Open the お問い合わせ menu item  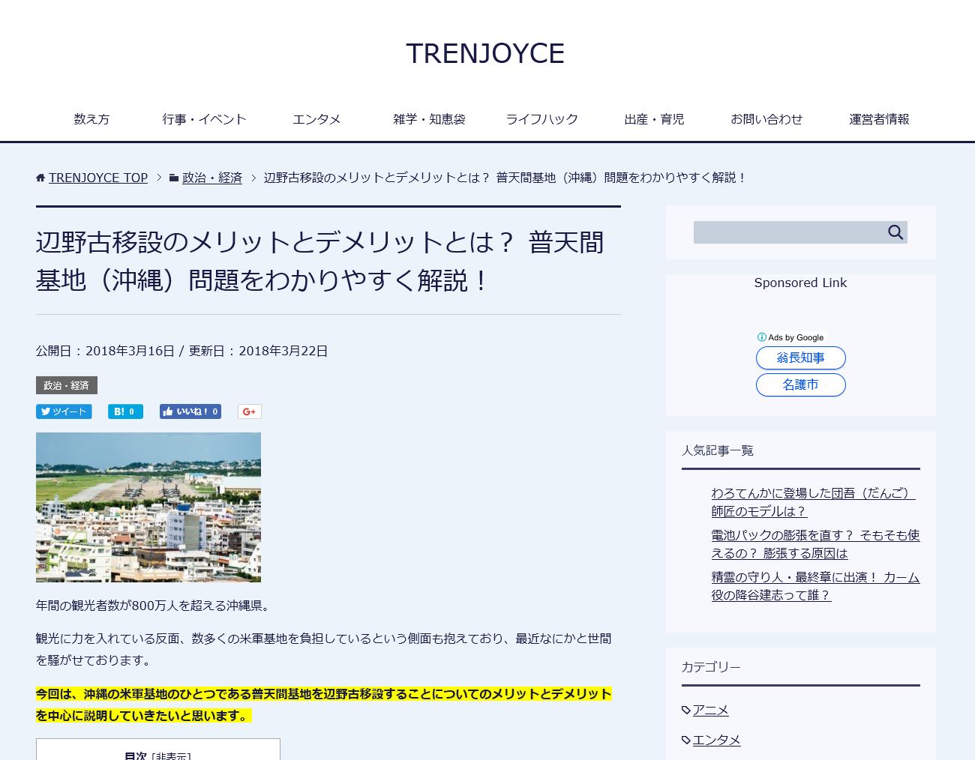[x=766, y=119]
